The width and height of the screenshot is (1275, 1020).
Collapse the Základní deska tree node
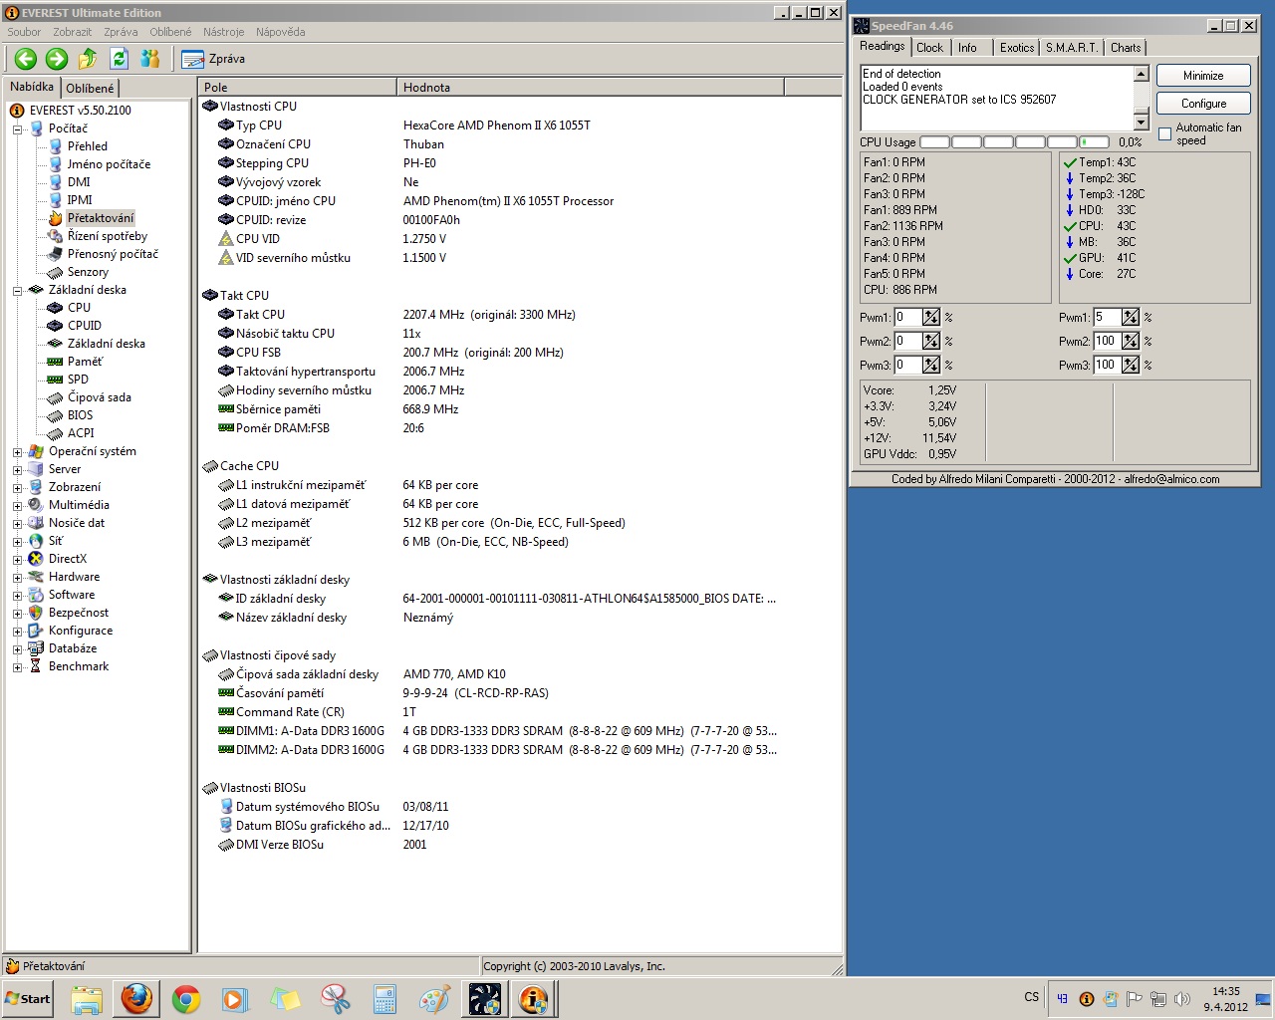[x=17, y=290]
